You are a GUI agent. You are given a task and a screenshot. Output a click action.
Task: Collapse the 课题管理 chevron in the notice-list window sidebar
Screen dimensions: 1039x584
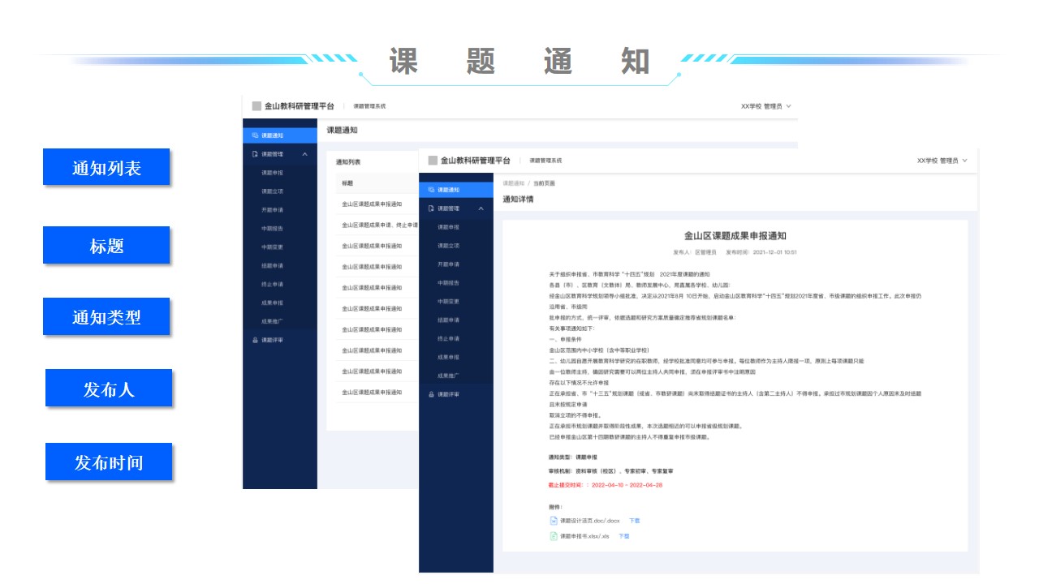click(x=304, y=154)
